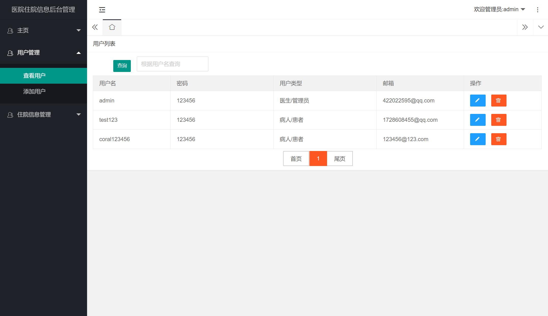Click the user icon beside 用户管理
This screenshot has width=548, height=316.
click(10, 53)
